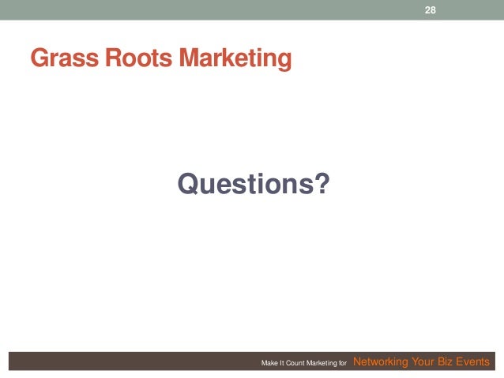The width and height of the screenshot is (504, 378).
Task: Click the slide number 28
Action: [430, 10]
